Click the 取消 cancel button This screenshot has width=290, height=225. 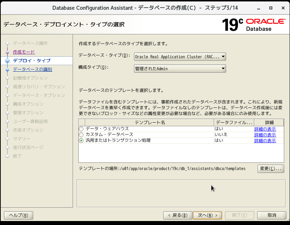[272, 215]
